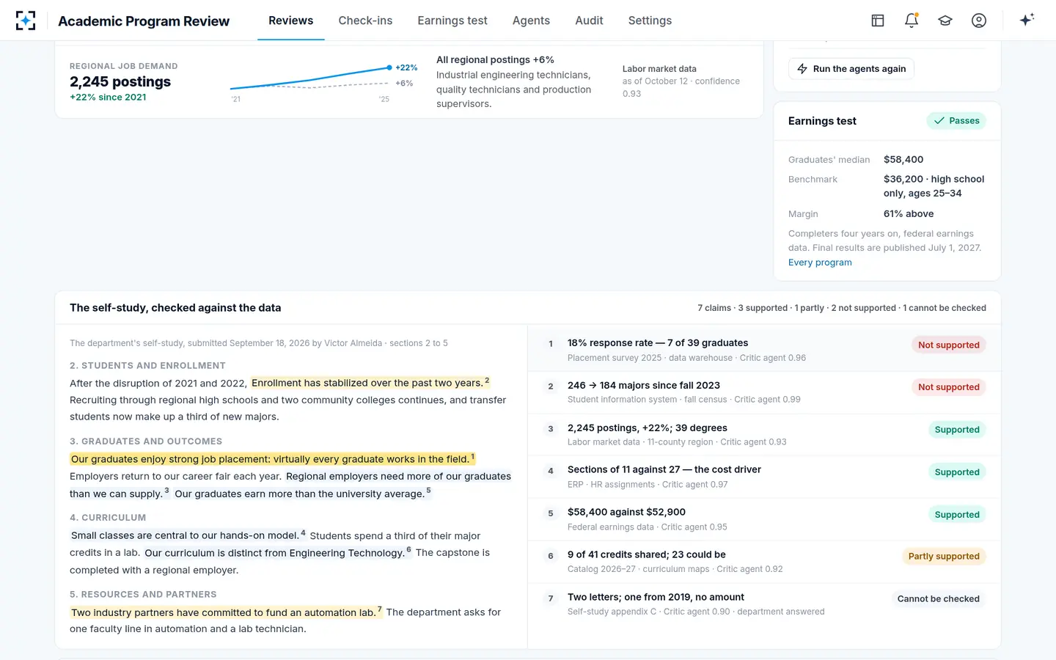Open the Check-ins tab
This screenshot has width=1056, height=660.
coord(365,21)
